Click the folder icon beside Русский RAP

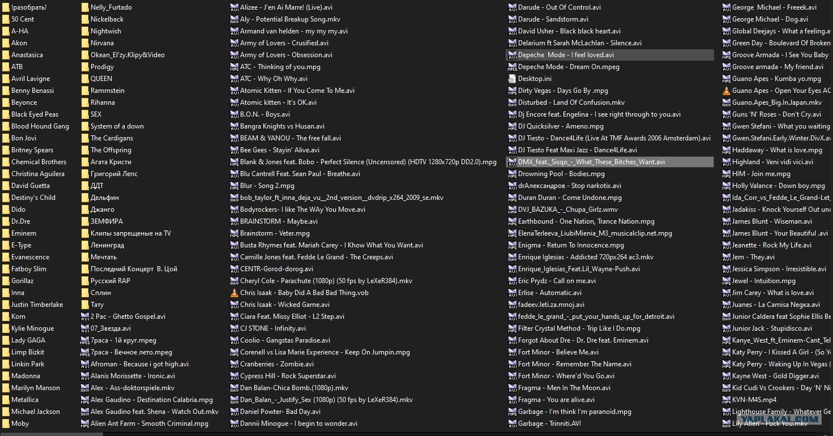coord(85,281)
